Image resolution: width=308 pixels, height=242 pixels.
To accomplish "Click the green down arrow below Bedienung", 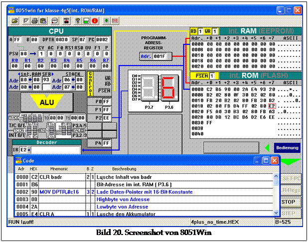I will pyautogui.click(x=291, y=161).
